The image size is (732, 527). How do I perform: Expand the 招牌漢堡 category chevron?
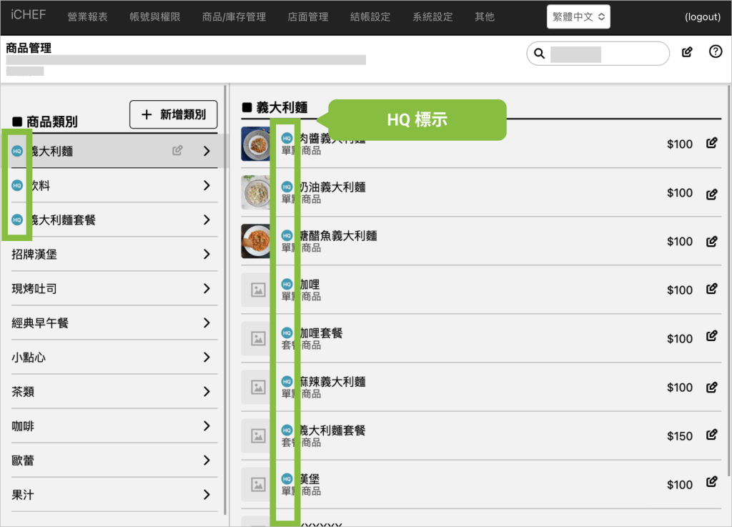(x=207, y=255)
